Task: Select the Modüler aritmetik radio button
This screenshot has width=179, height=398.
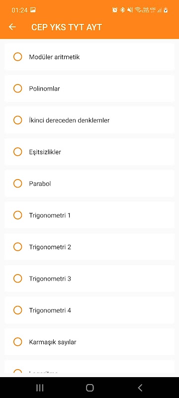Action: (x=17, y=57)
